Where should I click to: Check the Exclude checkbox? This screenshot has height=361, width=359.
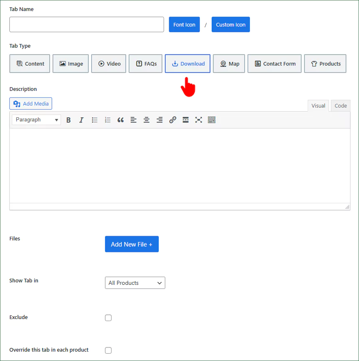[x=108, y=318]
